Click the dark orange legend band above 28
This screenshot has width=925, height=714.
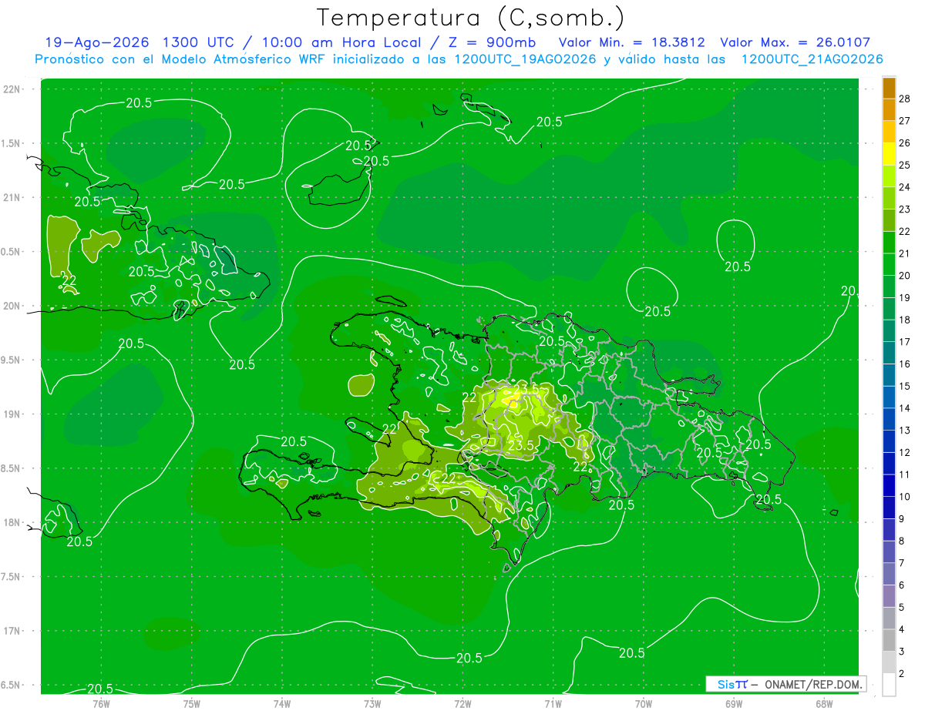[x=889, y=88]
